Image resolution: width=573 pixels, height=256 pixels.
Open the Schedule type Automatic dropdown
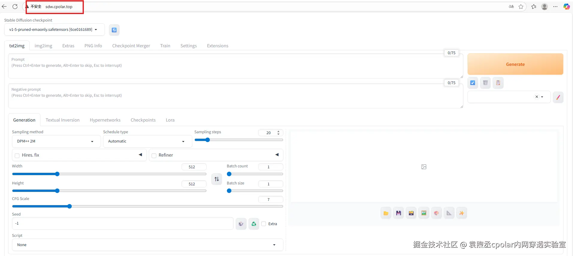[147, 141]
